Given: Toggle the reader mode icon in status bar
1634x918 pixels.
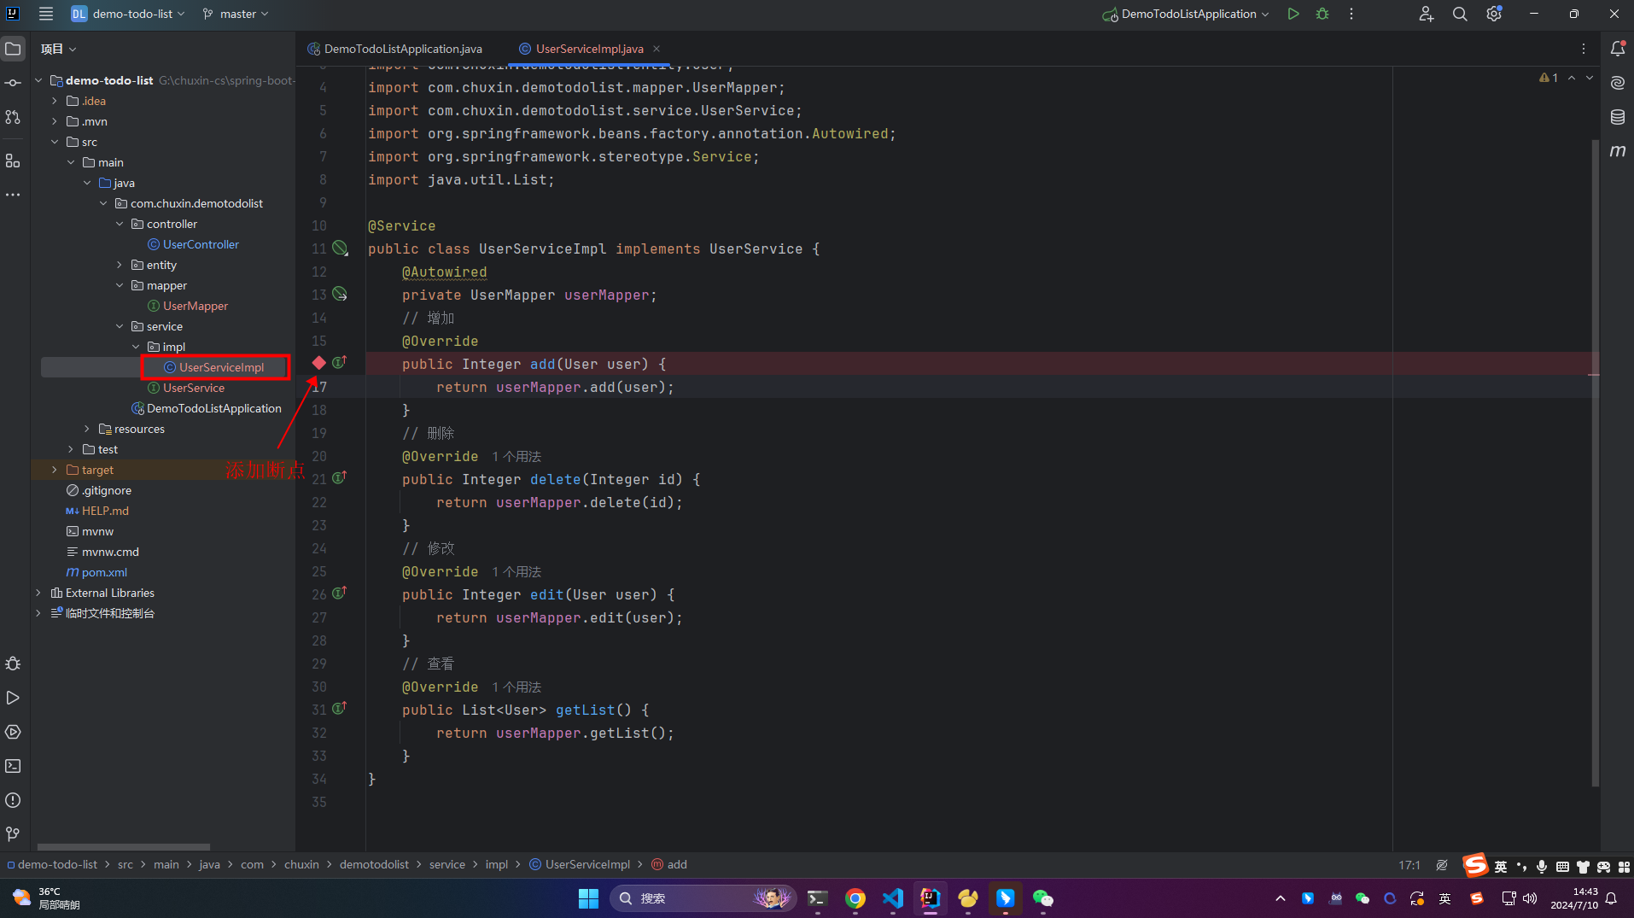Looking at the screenshot, I should click(1442, 865).
